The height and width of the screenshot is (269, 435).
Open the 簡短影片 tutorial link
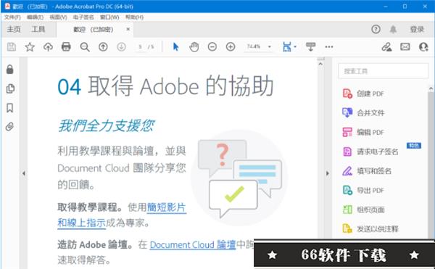[167, 207]
